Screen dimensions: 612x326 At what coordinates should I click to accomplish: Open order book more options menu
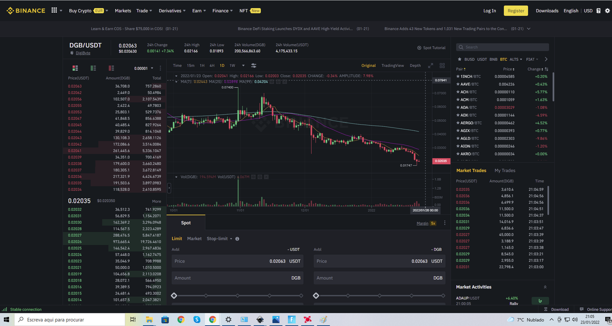coord(160,68)
